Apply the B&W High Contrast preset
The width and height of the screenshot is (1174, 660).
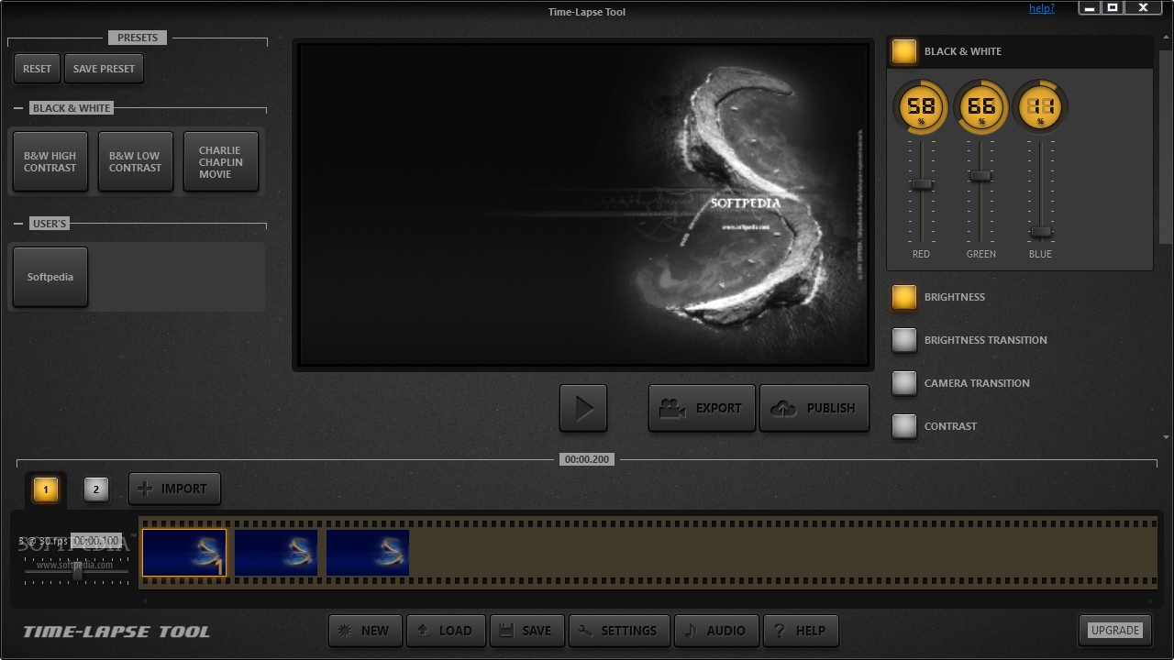(x=50, y=162)
